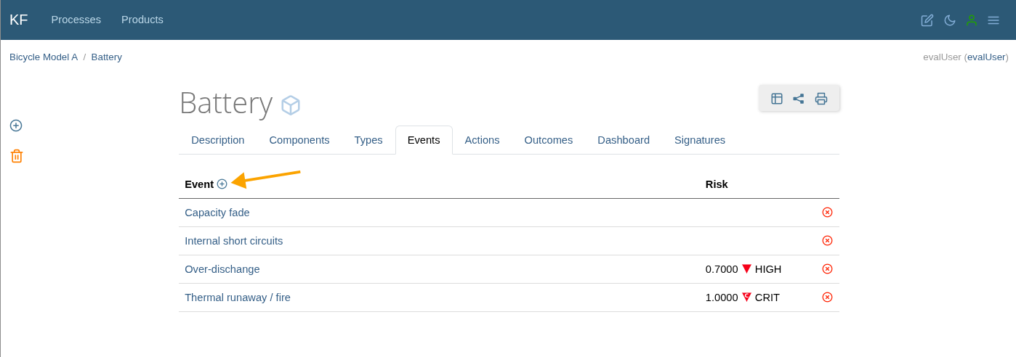The image size is (1016, 357).
Task: Go to the Signatures tab
Action: pyautogui.click(x=699, y=140)
